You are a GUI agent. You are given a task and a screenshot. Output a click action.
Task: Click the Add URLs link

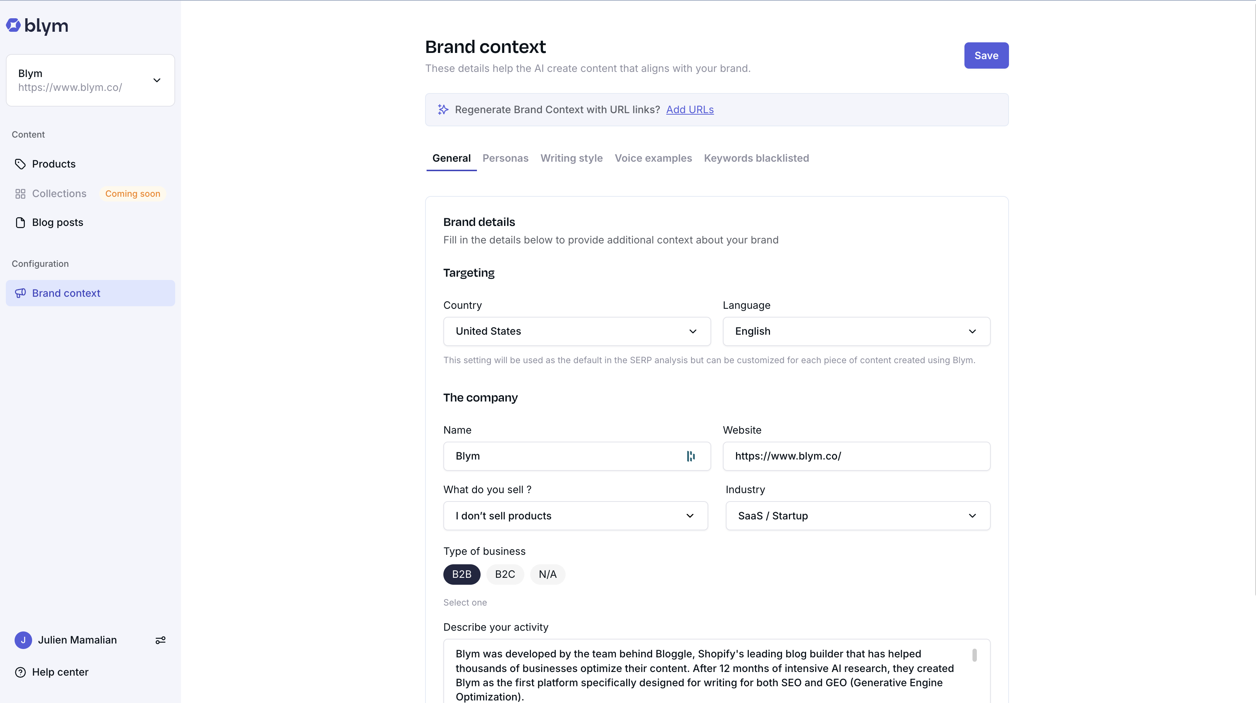689,110
